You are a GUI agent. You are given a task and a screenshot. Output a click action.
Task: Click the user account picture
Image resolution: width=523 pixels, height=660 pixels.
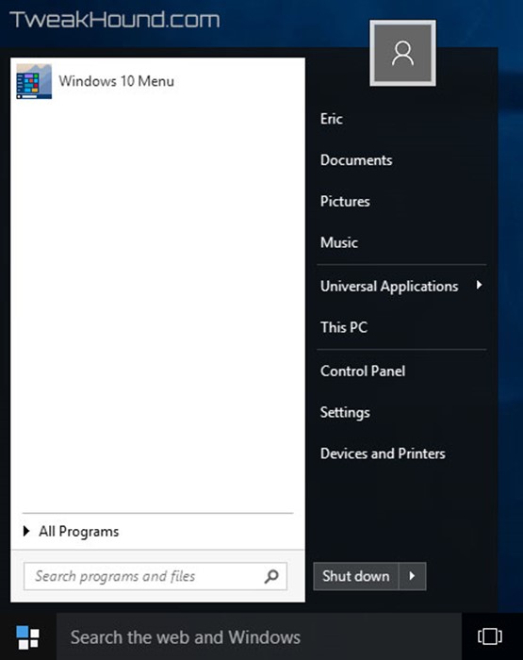(402, 53)
